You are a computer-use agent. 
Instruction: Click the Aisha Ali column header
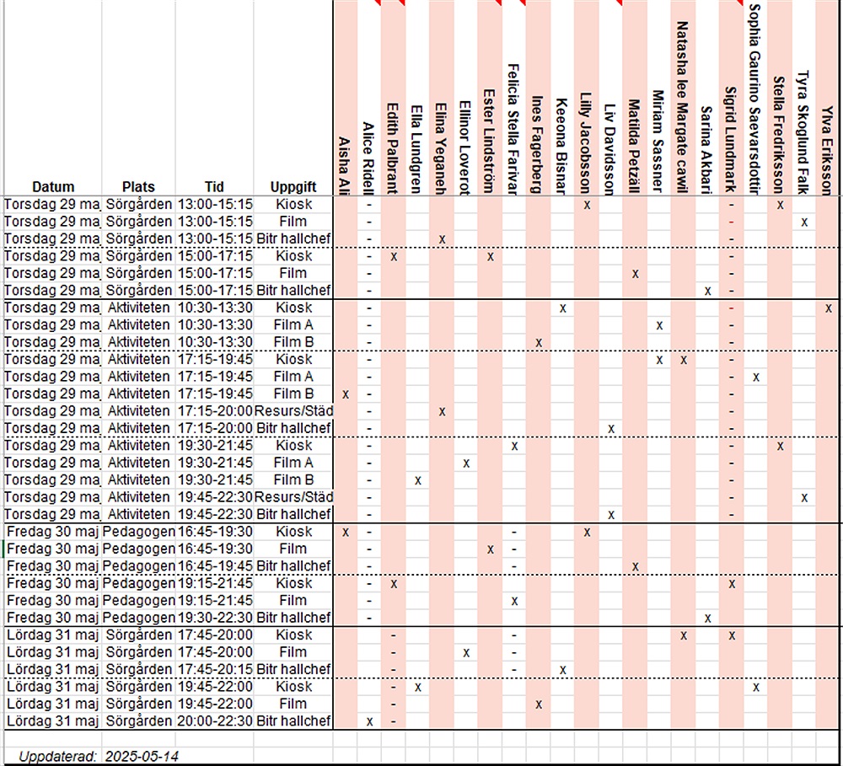(x=345, y=165)
